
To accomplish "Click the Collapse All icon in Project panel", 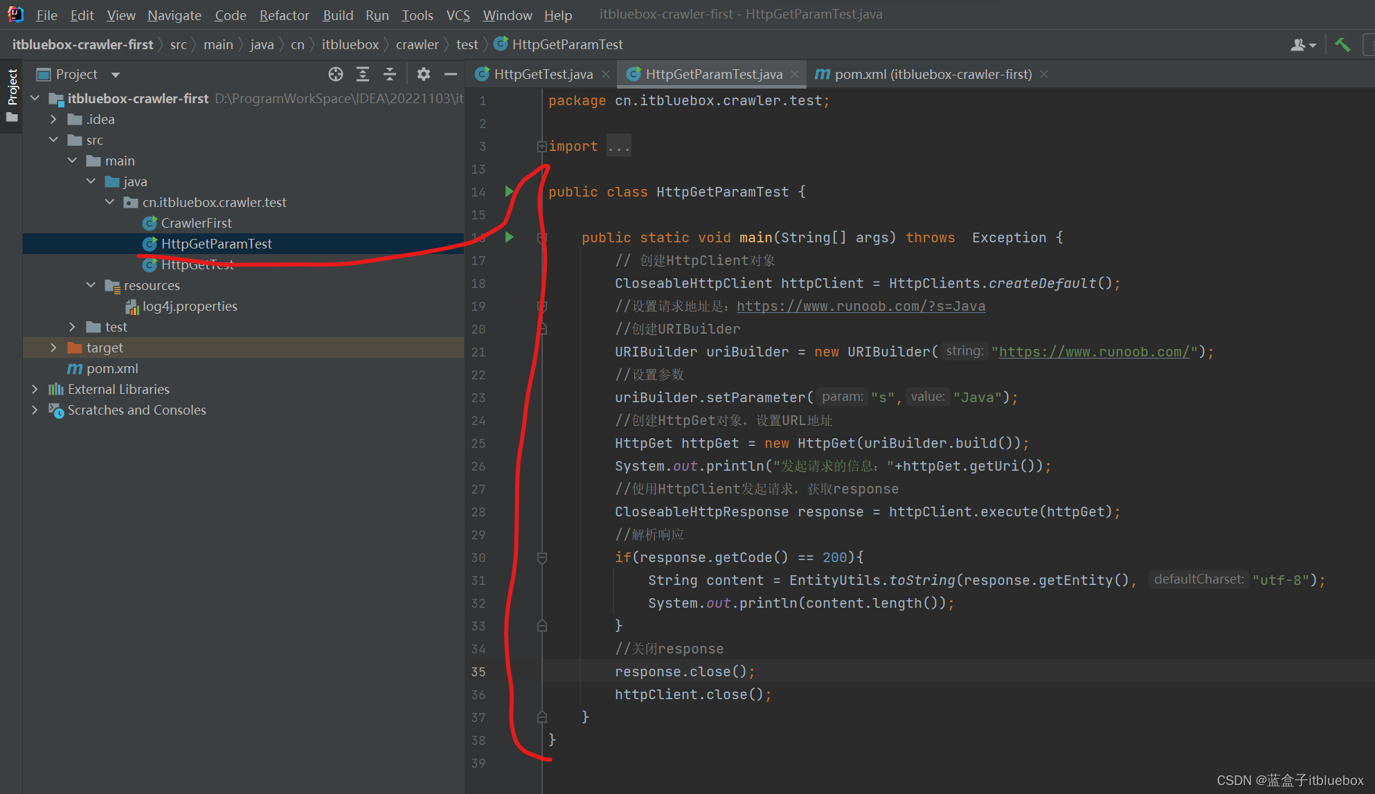I will (x=390, y=74).
